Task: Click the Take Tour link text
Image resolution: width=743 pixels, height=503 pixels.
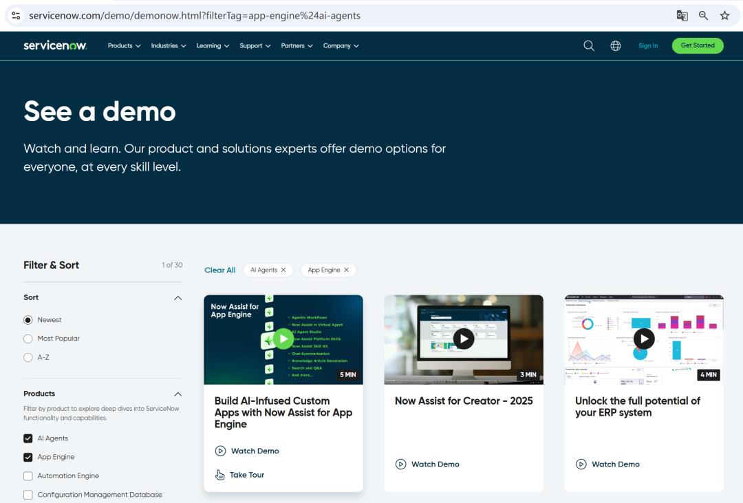Action: (247, 475)
